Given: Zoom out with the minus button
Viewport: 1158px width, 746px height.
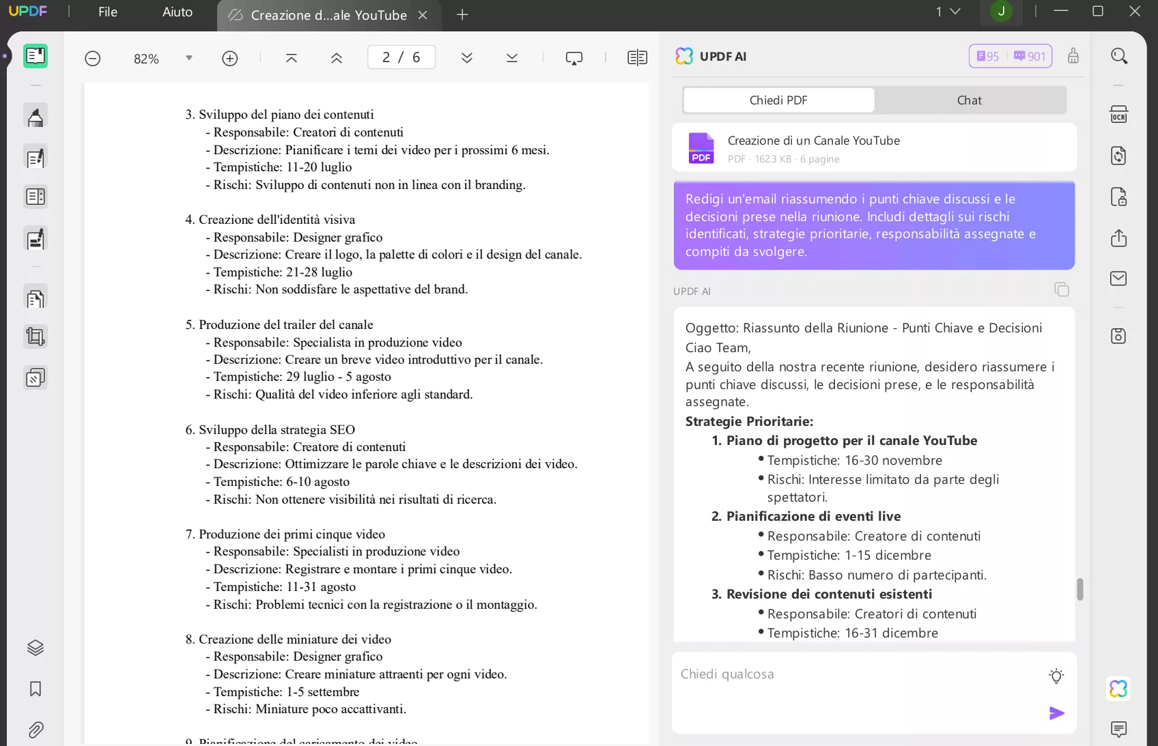Looking at the screenshot, I should point(93,59).
